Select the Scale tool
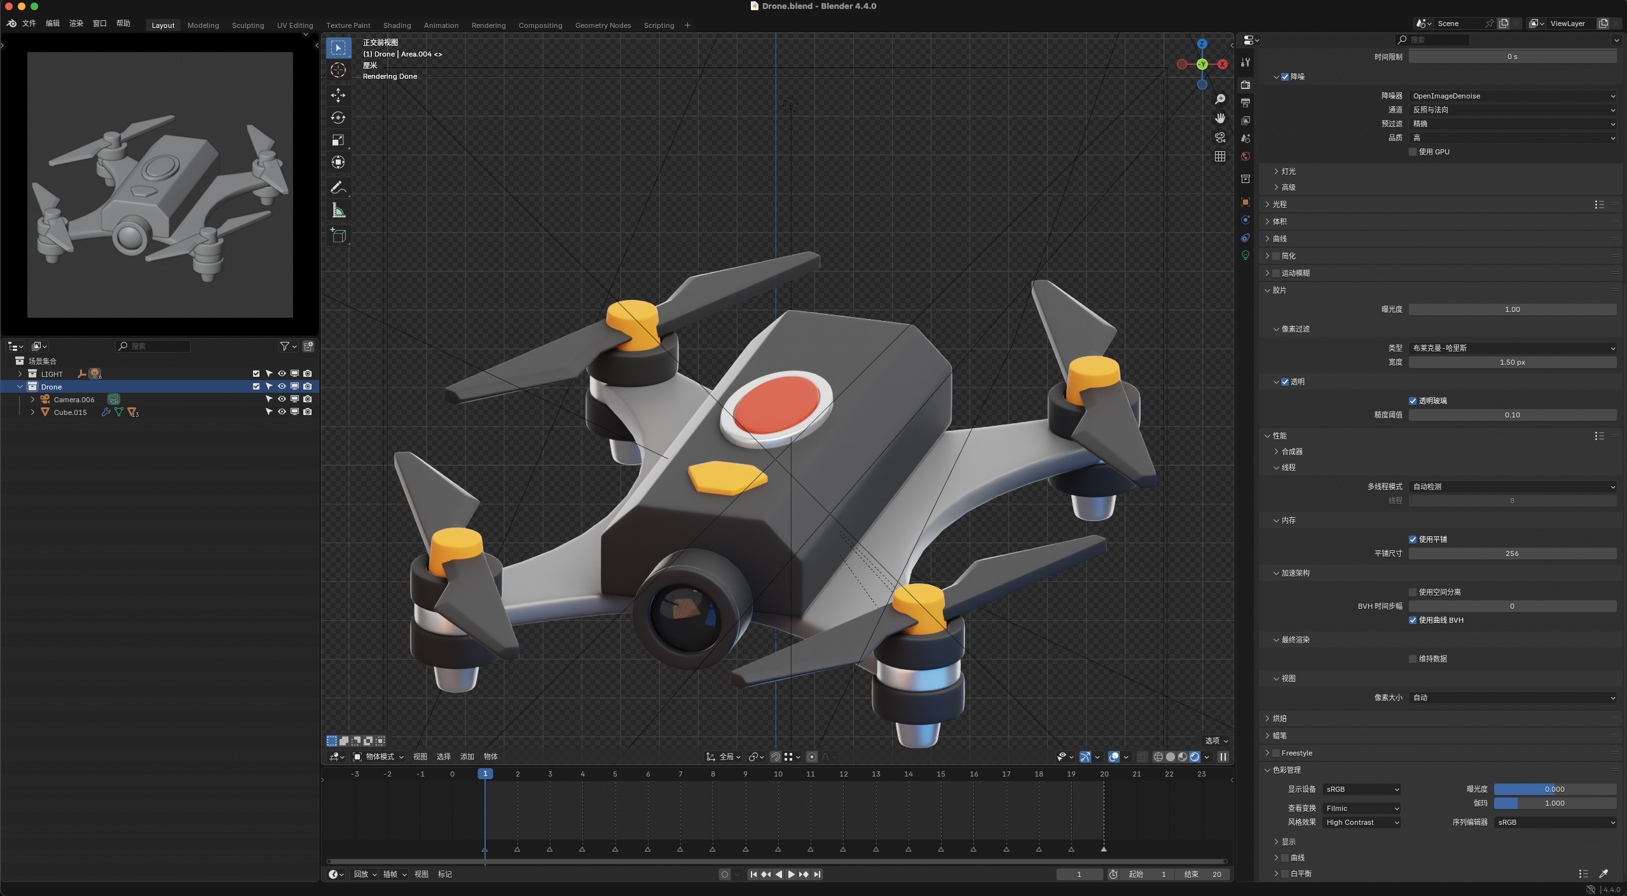 (338, 140)
